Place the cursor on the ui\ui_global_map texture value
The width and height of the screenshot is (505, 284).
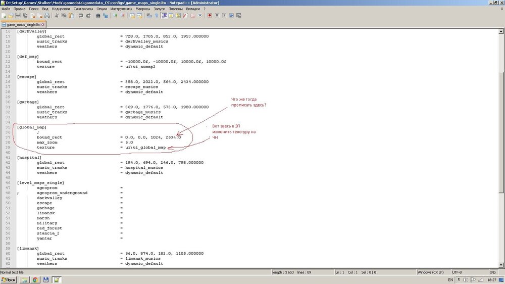click(x=144, y=148)
